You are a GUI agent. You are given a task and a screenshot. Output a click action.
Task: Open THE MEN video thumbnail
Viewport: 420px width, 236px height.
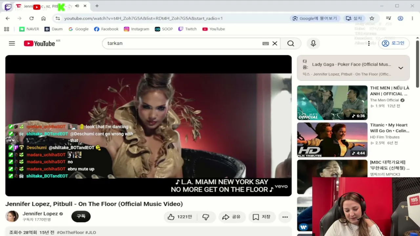(x=332, y=103)
